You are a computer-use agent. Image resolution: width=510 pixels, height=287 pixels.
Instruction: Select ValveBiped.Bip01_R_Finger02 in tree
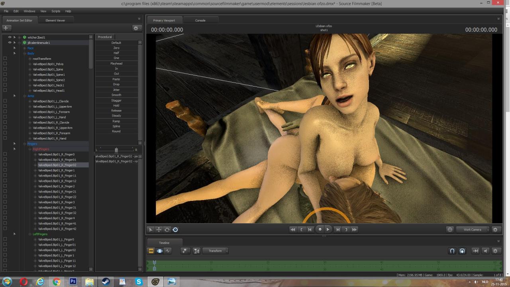(57, 165)
